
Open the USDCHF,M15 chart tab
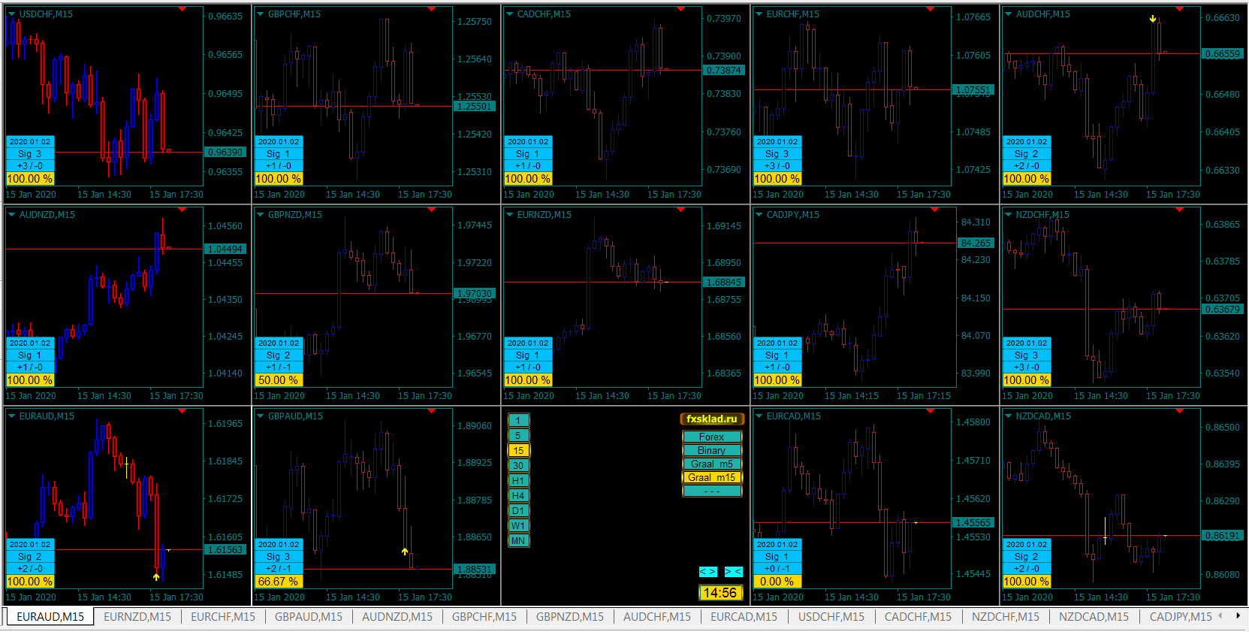pyautogui.click(x=831, y=617)
